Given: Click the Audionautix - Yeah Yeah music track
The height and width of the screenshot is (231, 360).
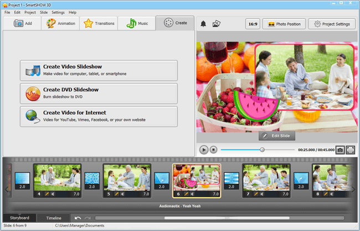Looking at the screenshot, I should tap(180, 206).
